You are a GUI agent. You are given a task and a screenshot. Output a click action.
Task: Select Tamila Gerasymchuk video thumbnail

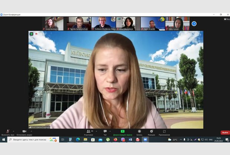(79, 24)
